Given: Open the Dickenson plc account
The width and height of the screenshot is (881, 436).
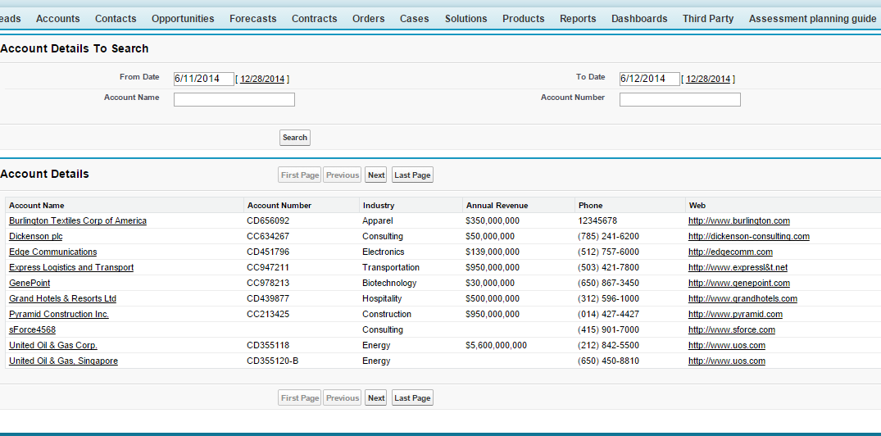Looking at the screenshot, I should 35,237.
